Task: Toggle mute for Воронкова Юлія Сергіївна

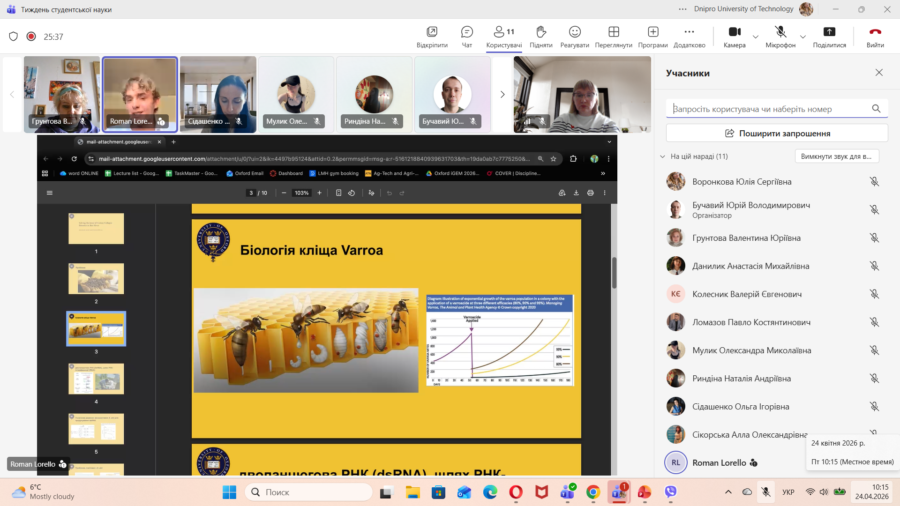Action: click(874, 182)
